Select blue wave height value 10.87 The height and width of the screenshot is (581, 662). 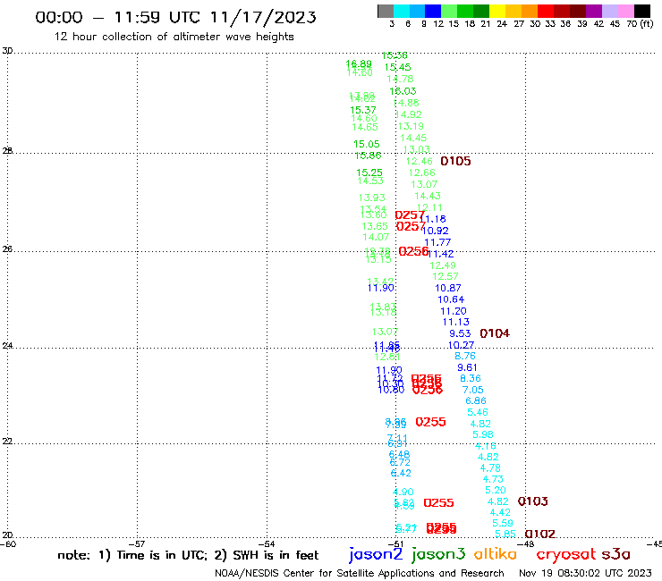448,288
